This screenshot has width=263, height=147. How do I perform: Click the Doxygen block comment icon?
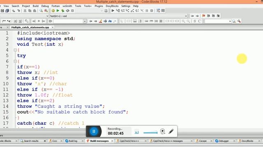[4, 21]
